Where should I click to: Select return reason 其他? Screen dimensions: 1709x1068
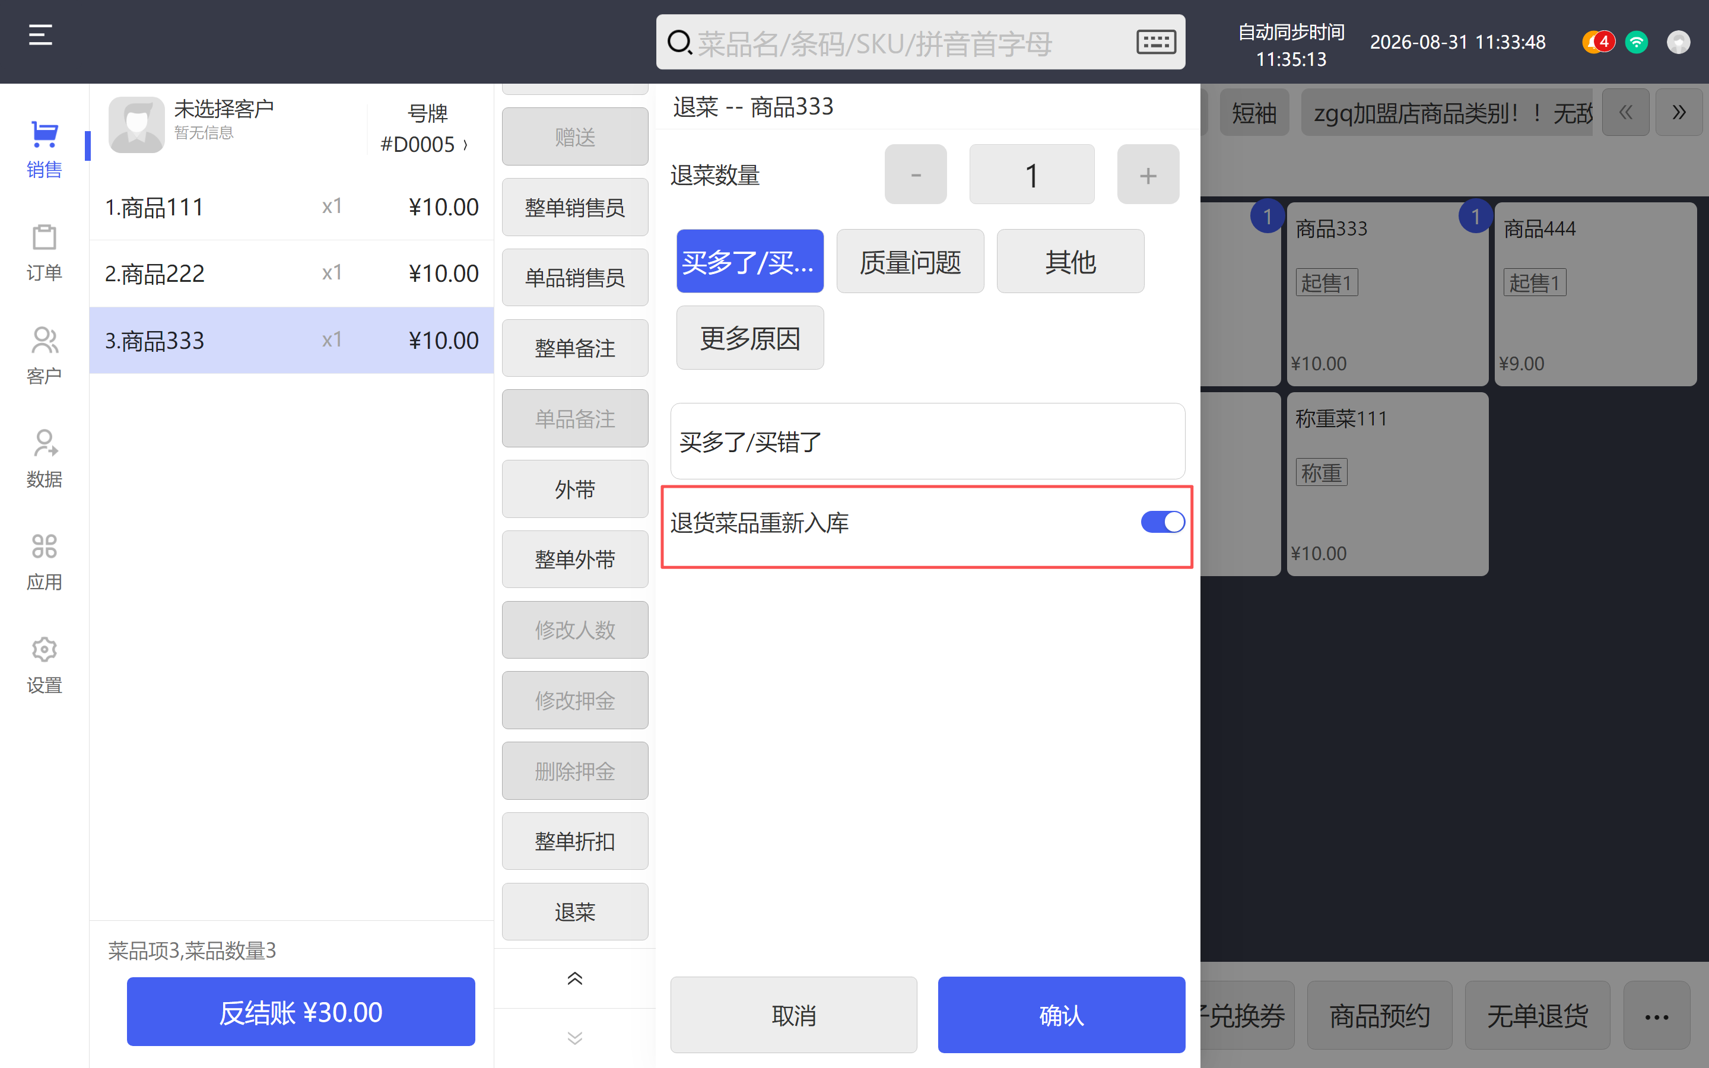[1070, 261]
